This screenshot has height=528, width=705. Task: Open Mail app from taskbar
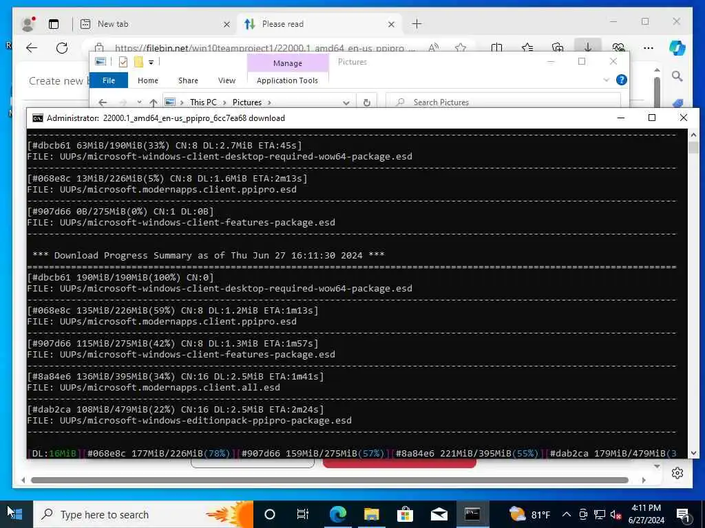point(439,514)
